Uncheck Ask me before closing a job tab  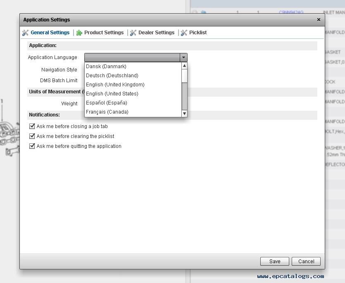point(32,126)
